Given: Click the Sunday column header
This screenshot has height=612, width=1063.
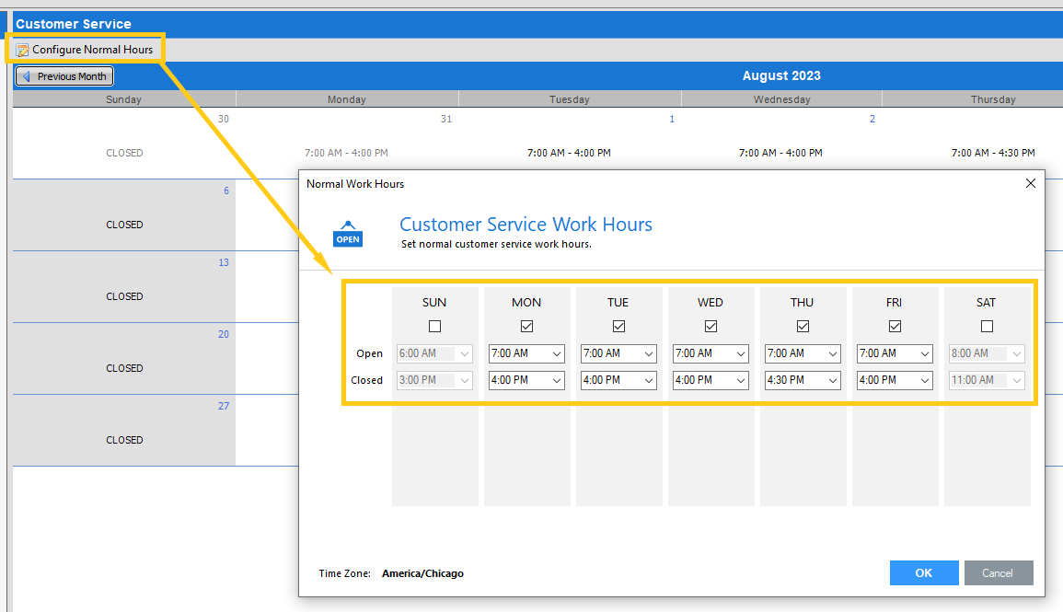Looking at the screenshot, I should click(x=124, y=99).
